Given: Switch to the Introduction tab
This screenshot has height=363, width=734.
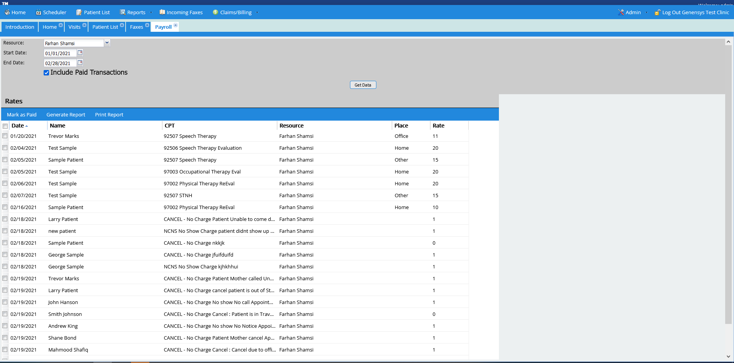Looking at the screenshot, I should click(20, 27).
